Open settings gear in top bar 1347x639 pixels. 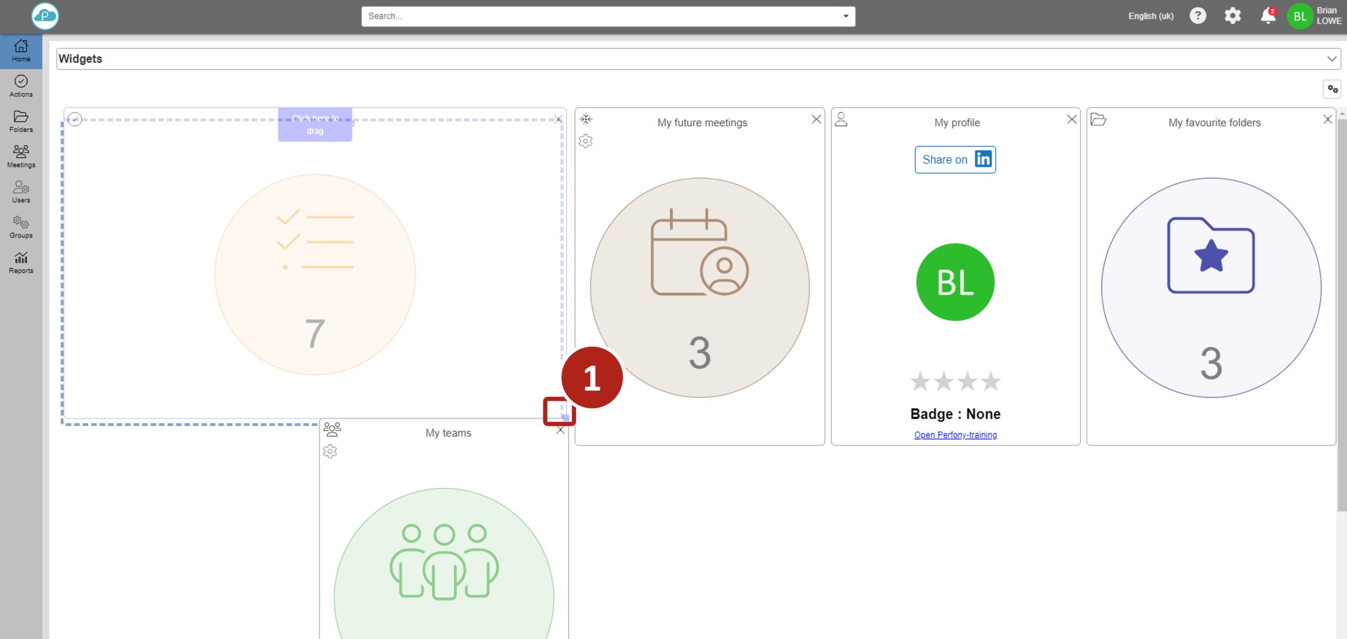tap(1232, 16)
